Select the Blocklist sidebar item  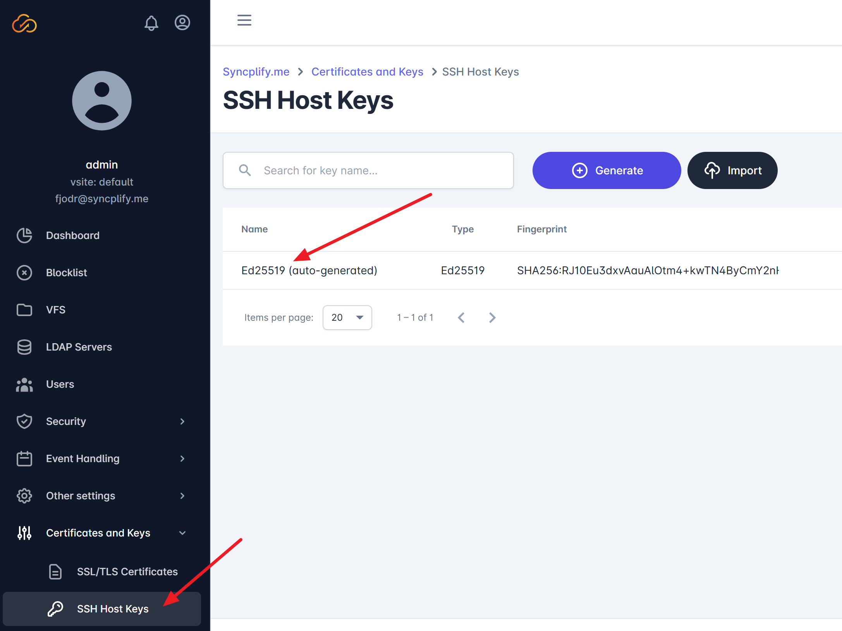tap(67, 272)
